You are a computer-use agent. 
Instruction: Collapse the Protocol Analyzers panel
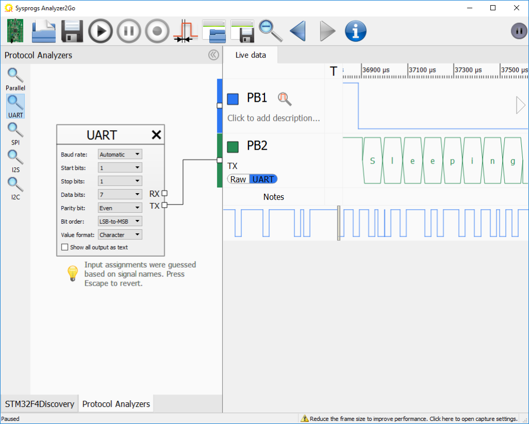(213, 55)
